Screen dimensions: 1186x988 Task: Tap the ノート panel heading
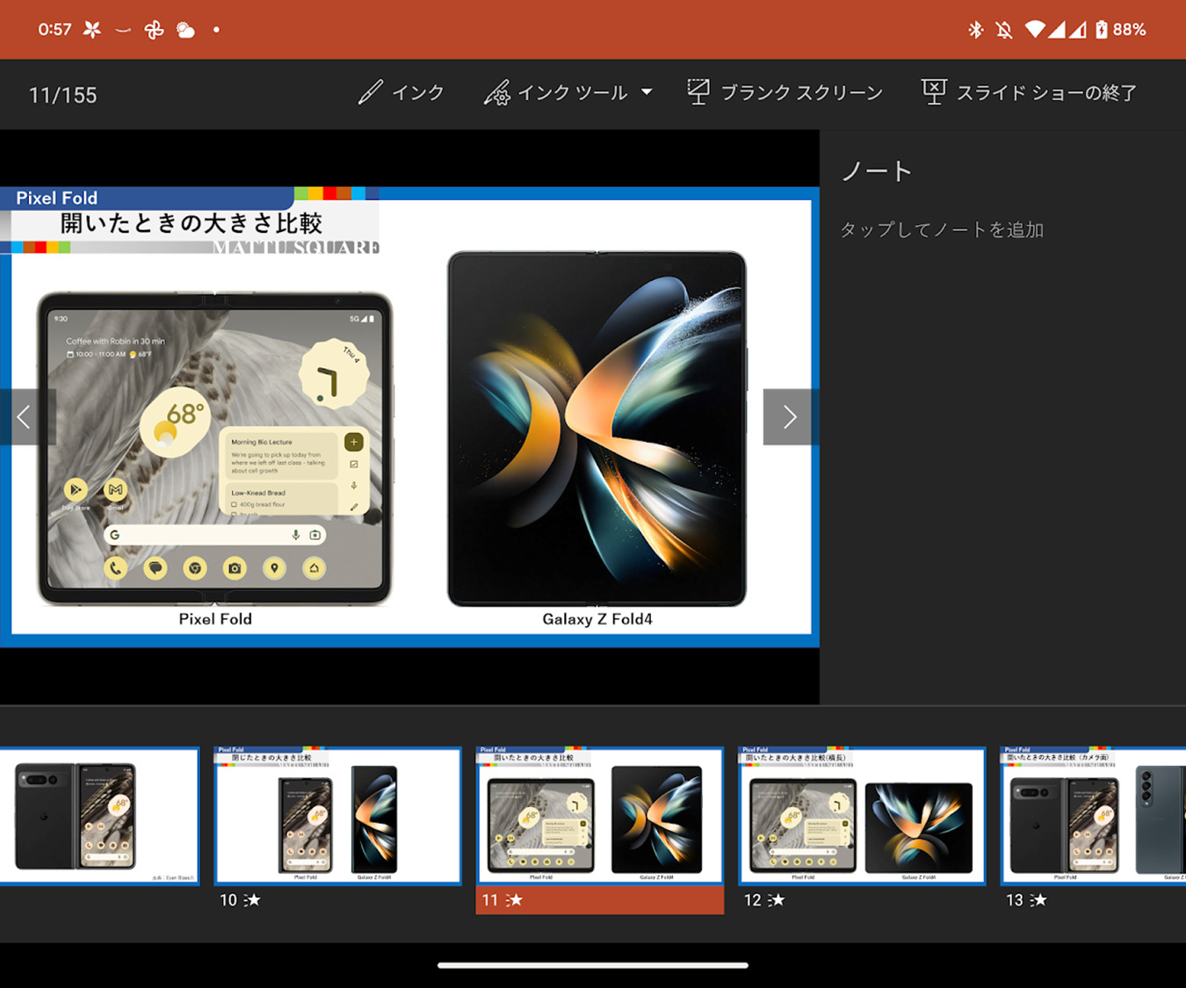[876, 171]
